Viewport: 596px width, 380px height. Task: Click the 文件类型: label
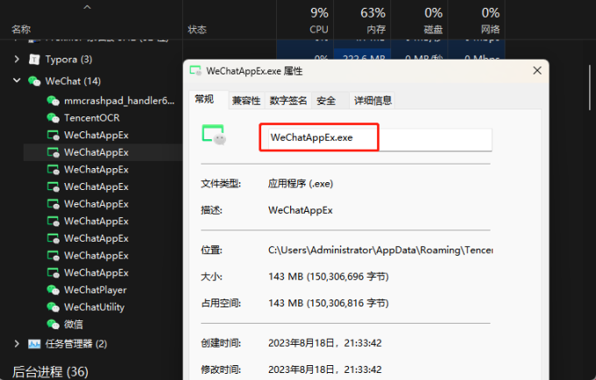221,184
